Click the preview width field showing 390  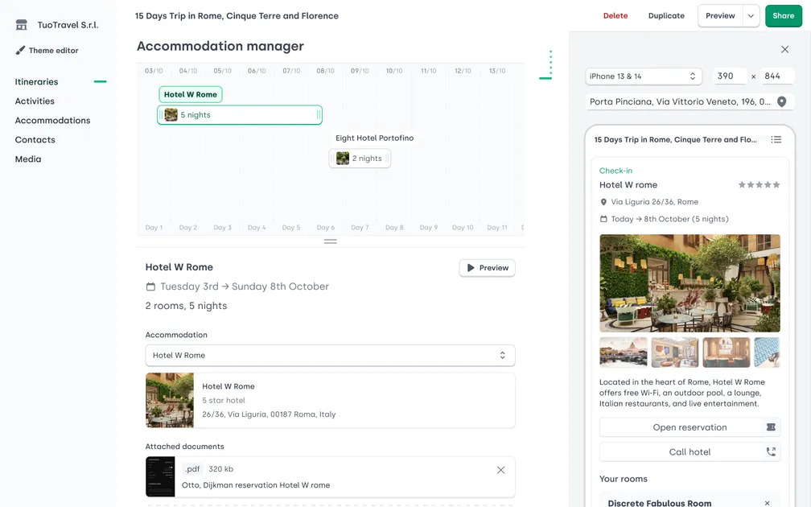729,76
